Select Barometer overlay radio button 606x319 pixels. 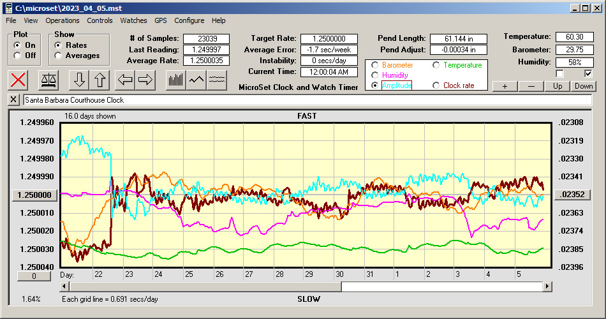(374, 65)
